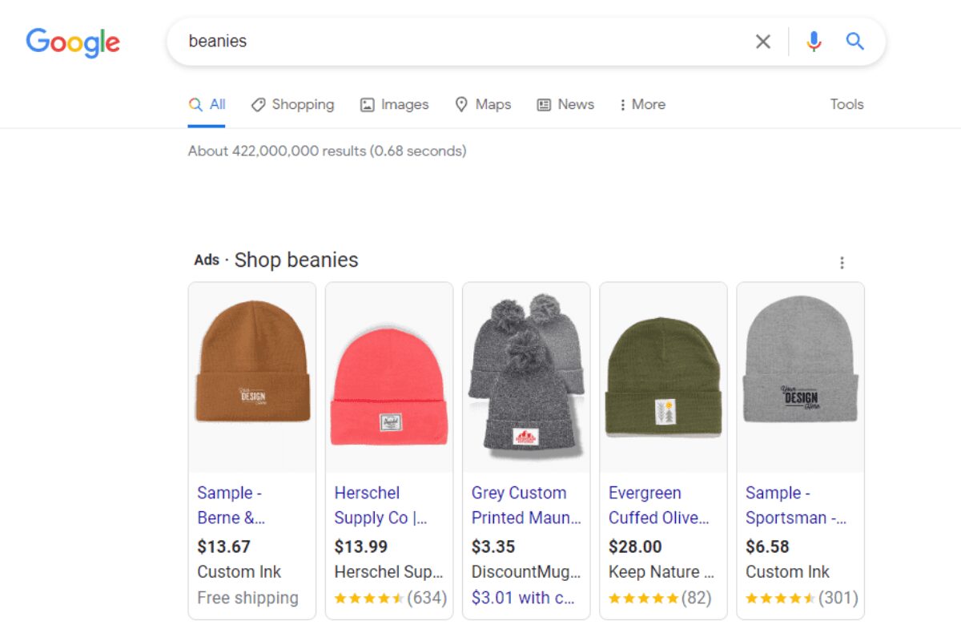Click the Keep Nature seller name

(661, 572)
